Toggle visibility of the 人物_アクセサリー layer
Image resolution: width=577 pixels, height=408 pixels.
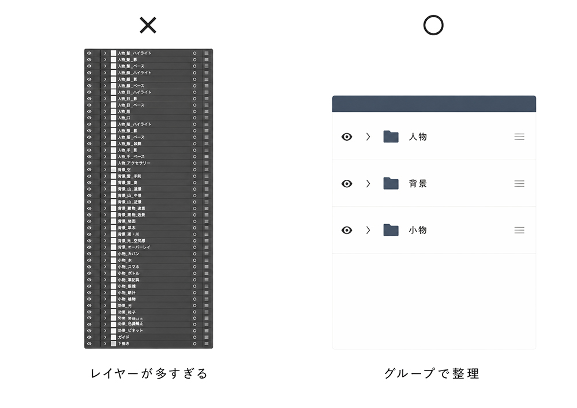89,163
